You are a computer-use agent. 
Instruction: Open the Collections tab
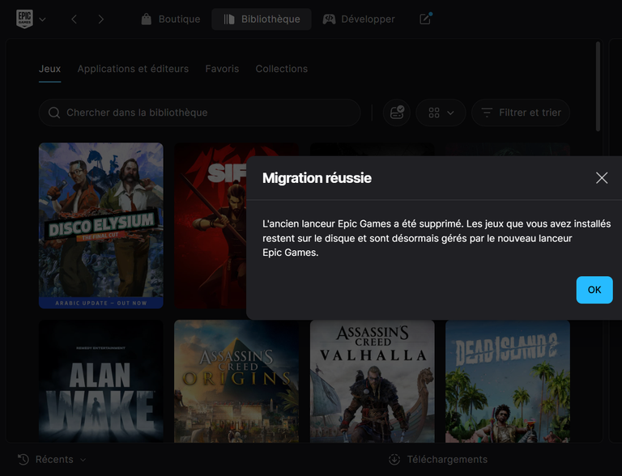tap(282, 69)
